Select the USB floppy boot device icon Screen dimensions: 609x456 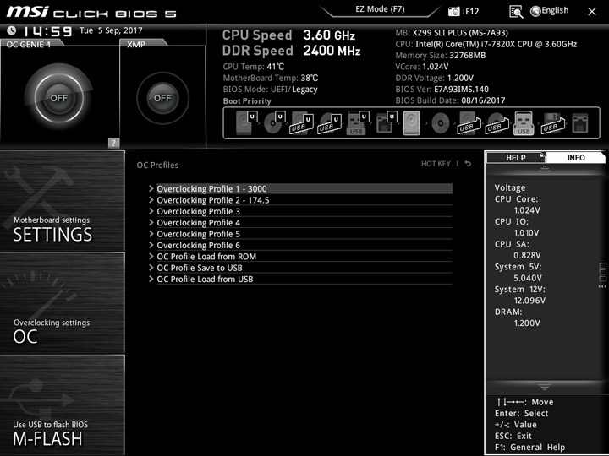point(551,123)
